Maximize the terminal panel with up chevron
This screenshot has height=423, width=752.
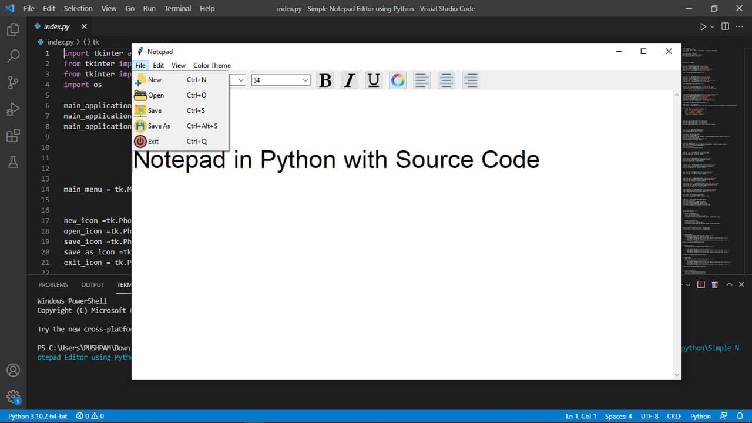(729, 284)
